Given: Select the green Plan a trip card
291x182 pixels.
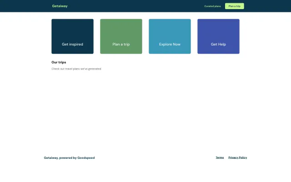Looking at the screenshot, I should point(121,36).
